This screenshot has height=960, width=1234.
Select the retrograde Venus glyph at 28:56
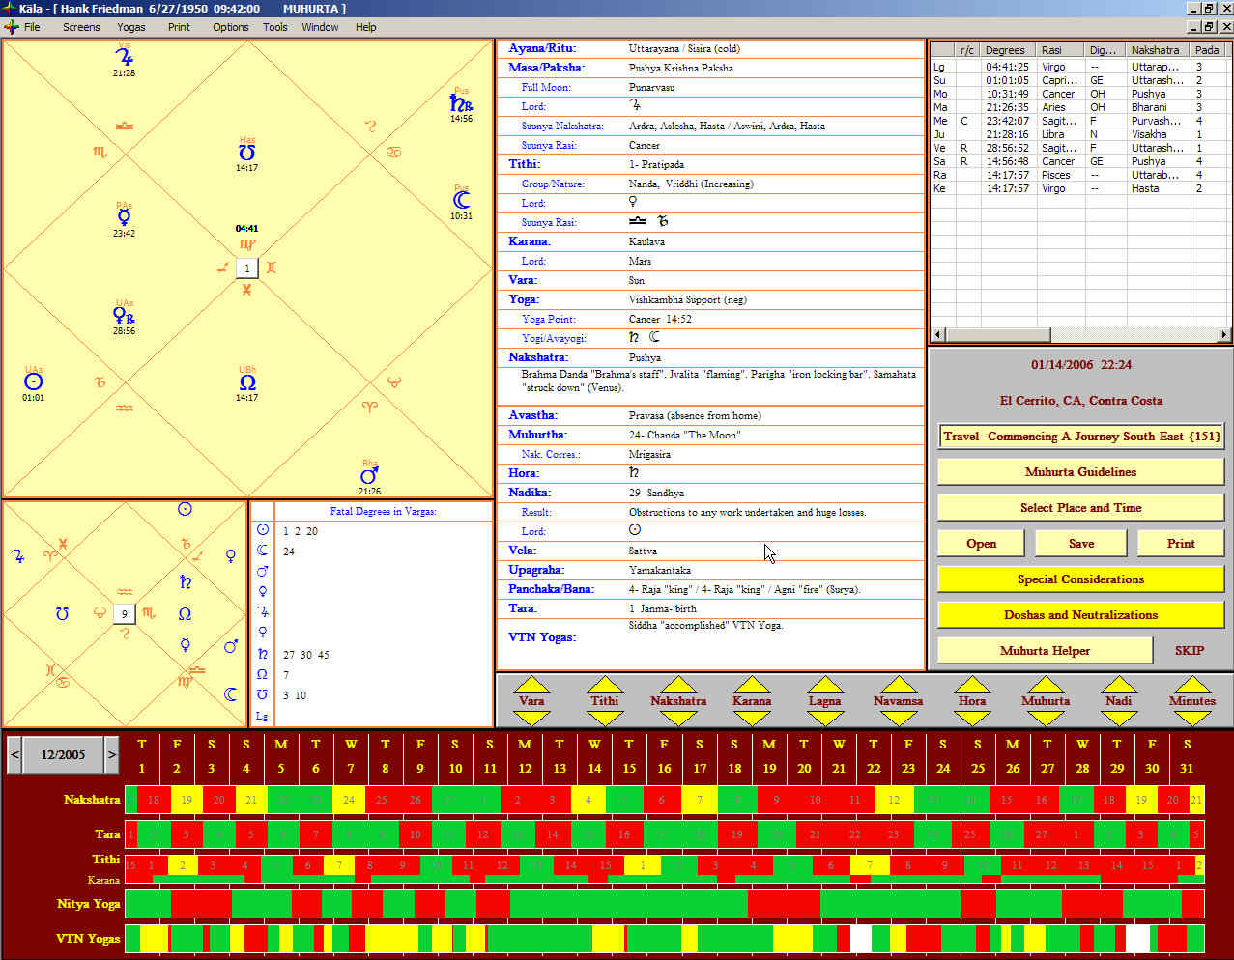[124, 316]
